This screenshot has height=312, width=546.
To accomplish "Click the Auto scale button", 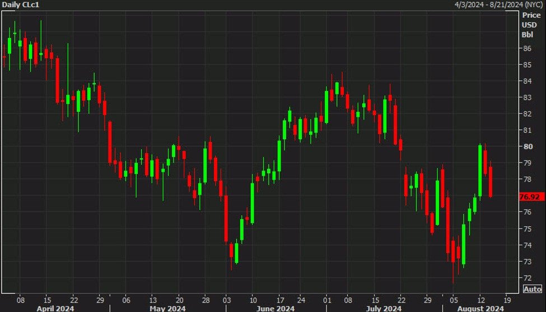I will (x=531, y=289).
